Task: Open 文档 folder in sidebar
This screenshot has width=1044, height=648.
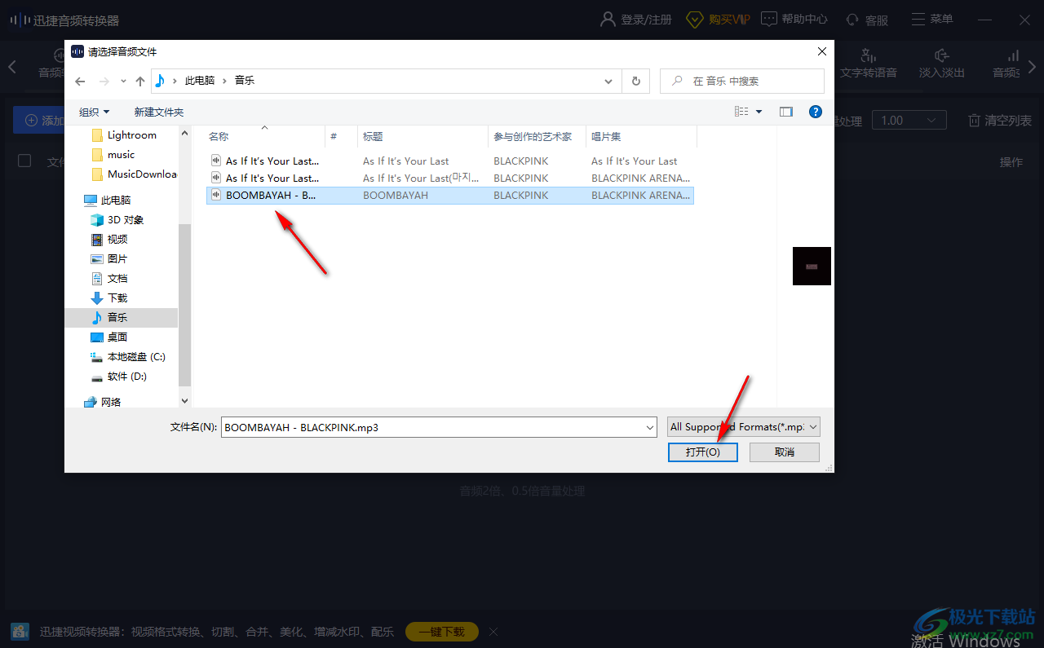Action: (109, 278)
